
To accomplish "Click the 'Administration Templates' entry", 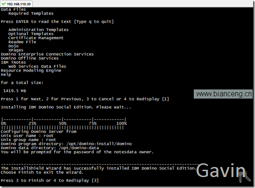I will click(x=38, y=30).
